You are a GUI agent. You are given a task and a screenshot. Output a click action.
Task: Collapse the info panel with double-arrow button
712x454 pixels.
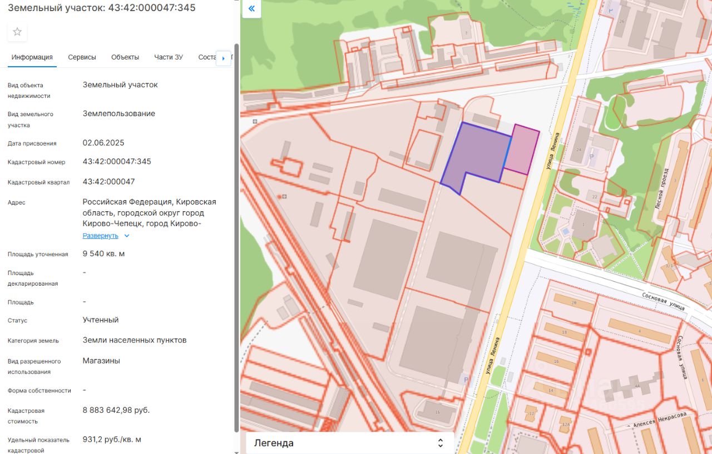[251, 8]
